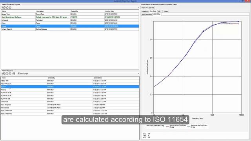This screenshot has height=141, width=251.
Task: Sort categories by Created Date column header
Action: tap(122, 11)
